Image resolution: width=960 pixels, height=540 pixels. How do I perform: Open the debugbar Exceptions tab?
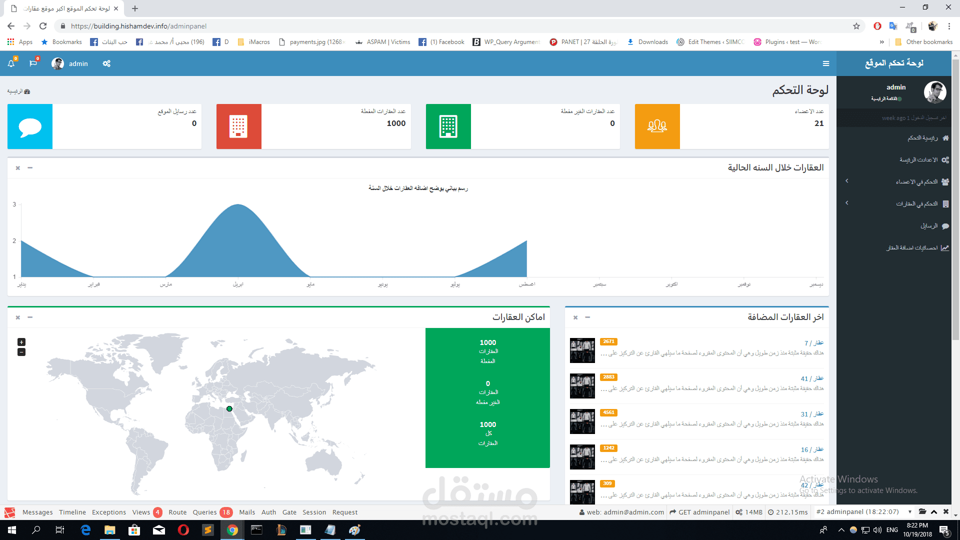click(109, 512)
